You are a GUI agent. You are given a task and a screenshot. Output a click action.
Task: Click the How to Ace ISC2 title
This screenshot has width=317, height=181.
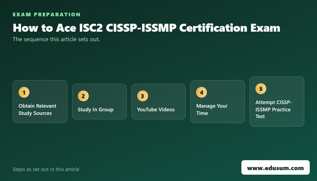(x=146, y=28)
